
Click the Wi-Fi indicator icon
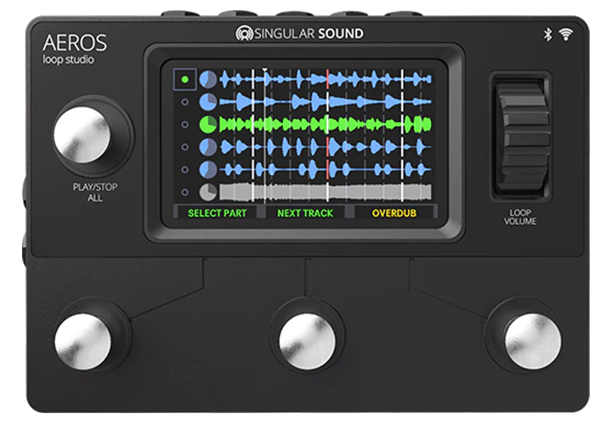point(565,34)
